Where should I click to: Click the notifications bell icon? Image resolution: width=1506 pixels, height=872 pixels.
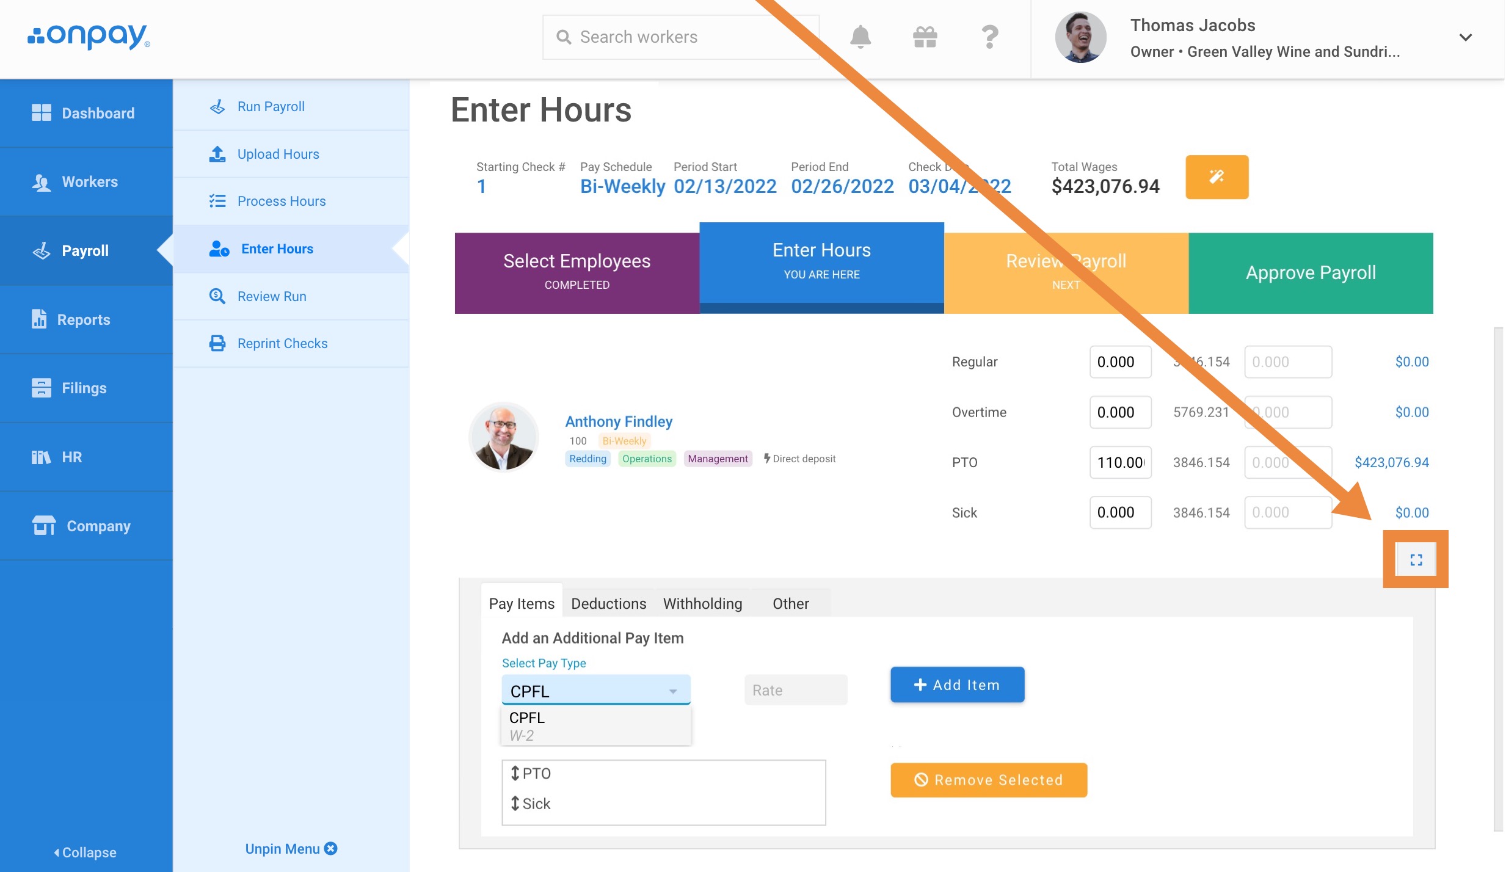[860, 37]
